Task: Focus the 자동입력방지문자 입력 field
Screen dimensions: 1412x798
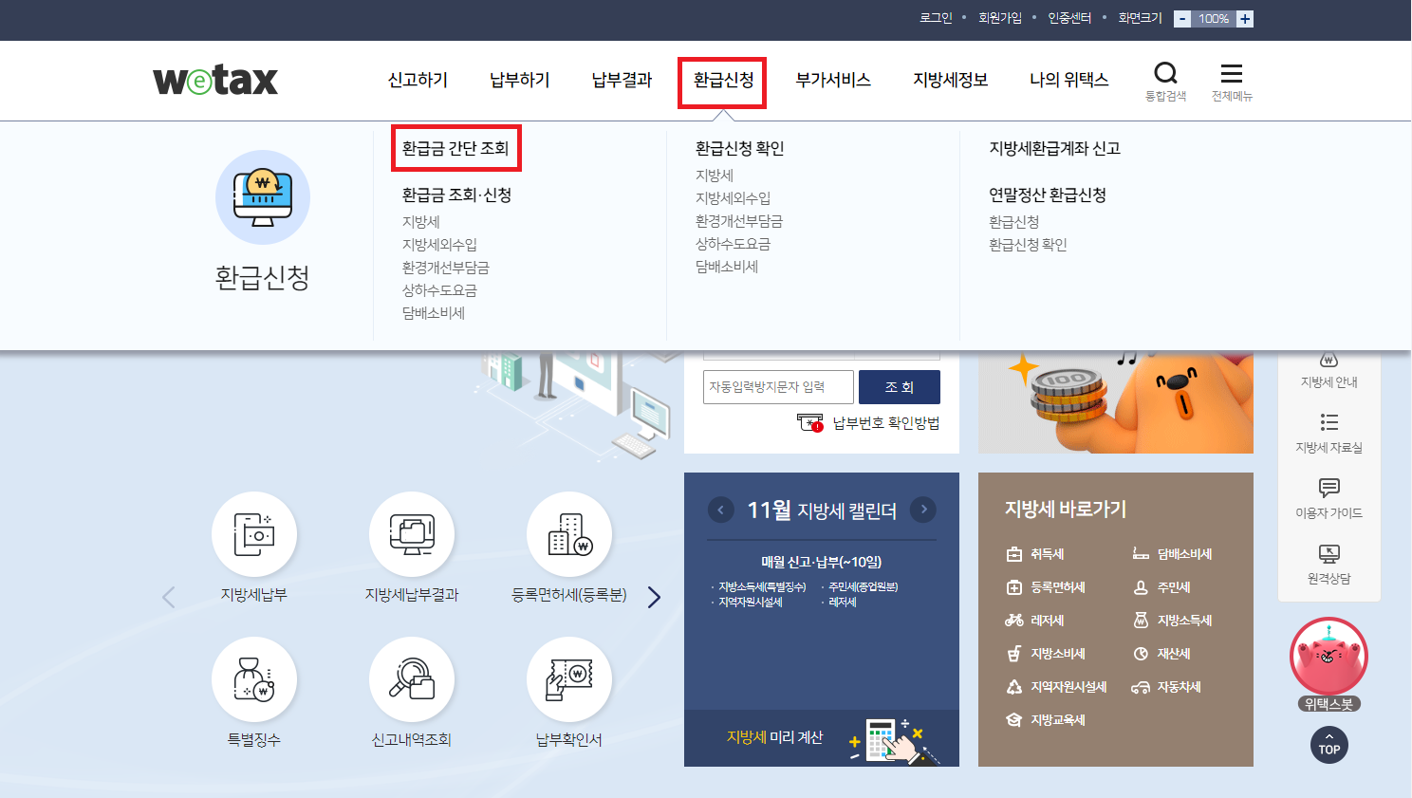Action: (x=778, y=387)
